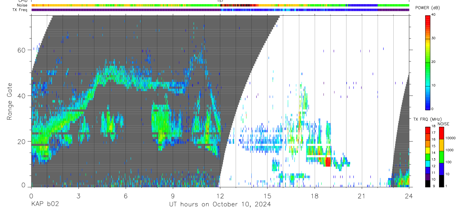
Task: Click the '20' tick of the POWER colorbar
Action: click(x=434, y=62)
